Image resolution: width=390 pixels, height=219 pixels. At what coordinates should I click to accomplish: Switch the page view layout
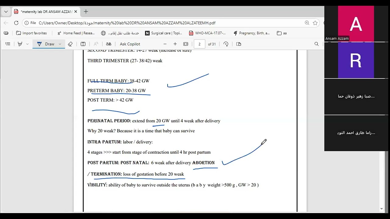click(x=239, y=44)
